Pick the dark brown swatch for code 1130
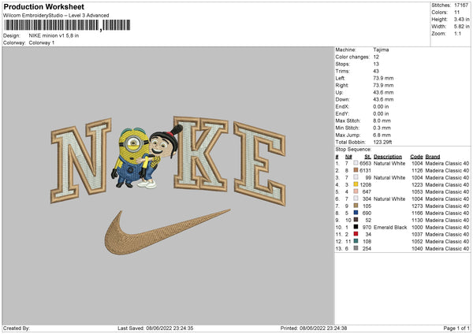This screenshot has width=473, height=334. 356,220
